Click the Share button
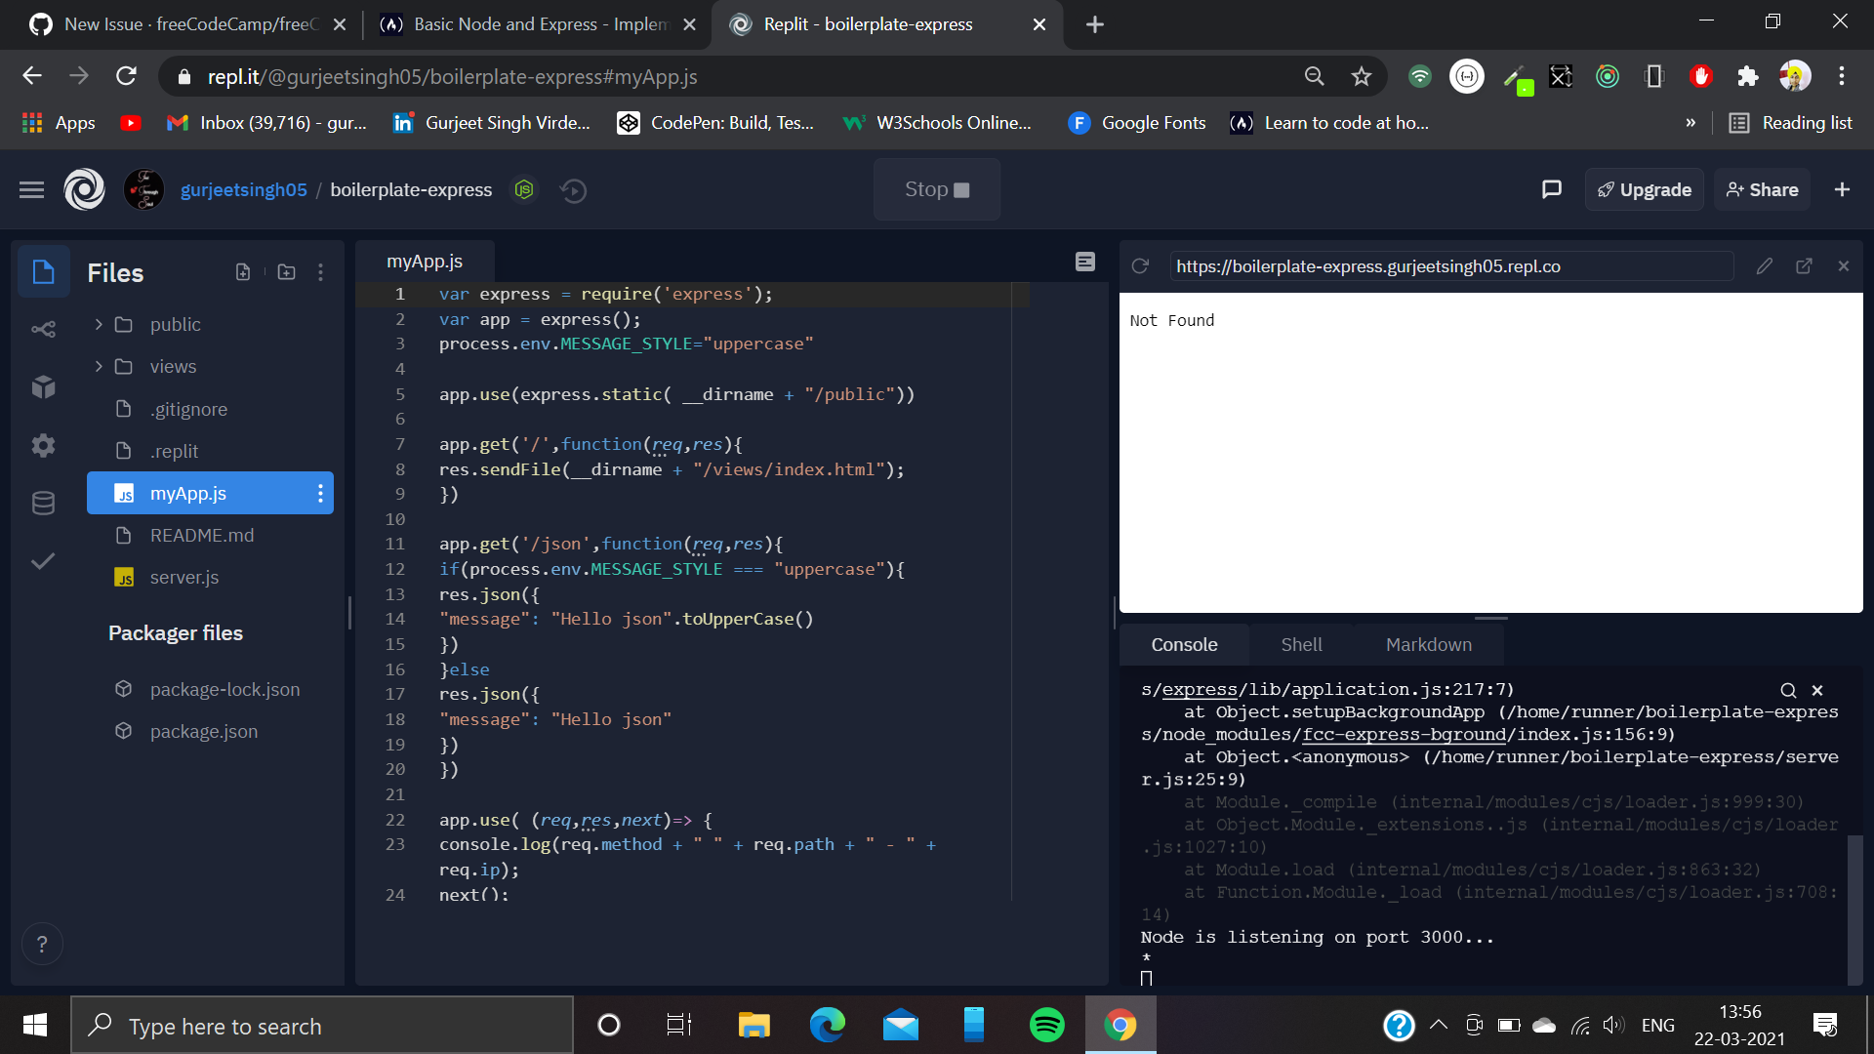The image size is (1874, 1054). point(1762,189)
